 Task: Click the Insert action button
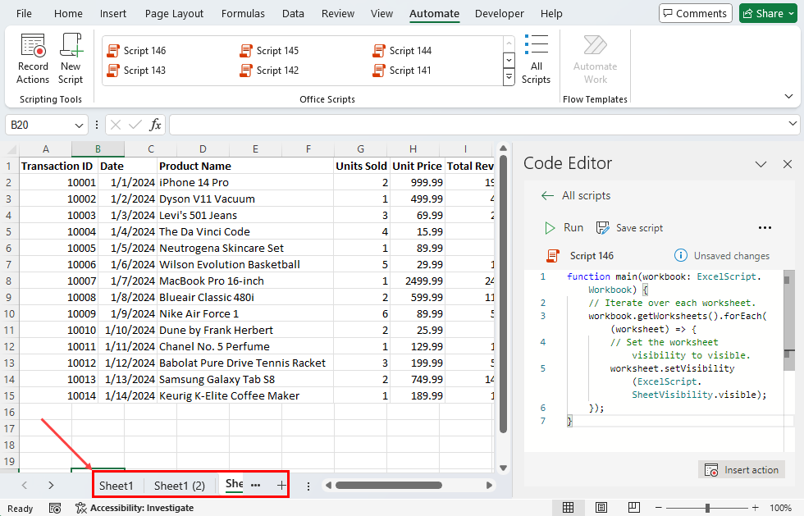pos(742,470)
